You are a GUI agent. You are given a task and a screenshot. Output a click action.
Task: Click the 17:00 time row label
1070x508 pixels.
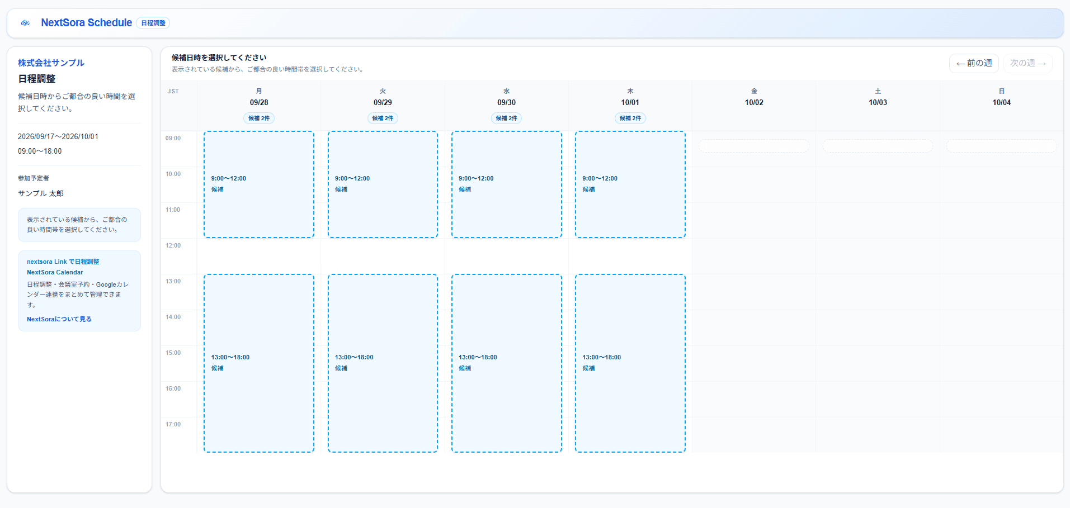click(x=173, y=424)
